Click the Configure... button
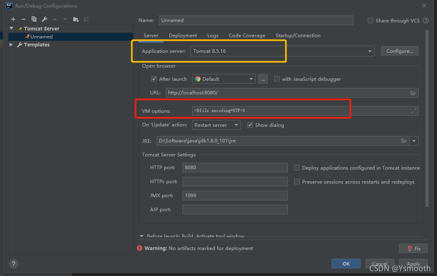 (400, 51)
